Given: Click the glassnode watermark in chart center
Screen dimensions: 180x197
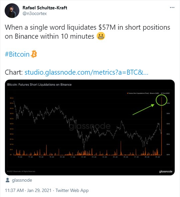Looking at the screenshot, I should pos(90,126).
